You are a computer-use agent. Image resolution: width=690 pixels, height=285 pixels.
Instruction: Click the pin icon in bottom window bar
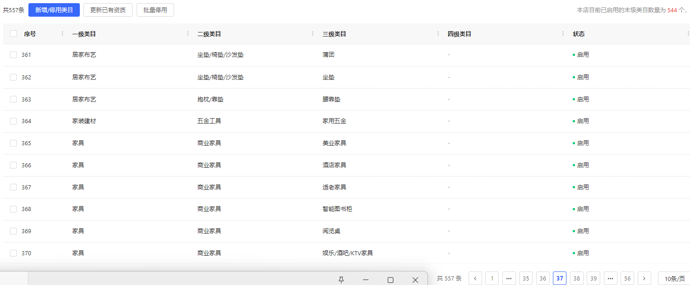(x=341, y=280)
